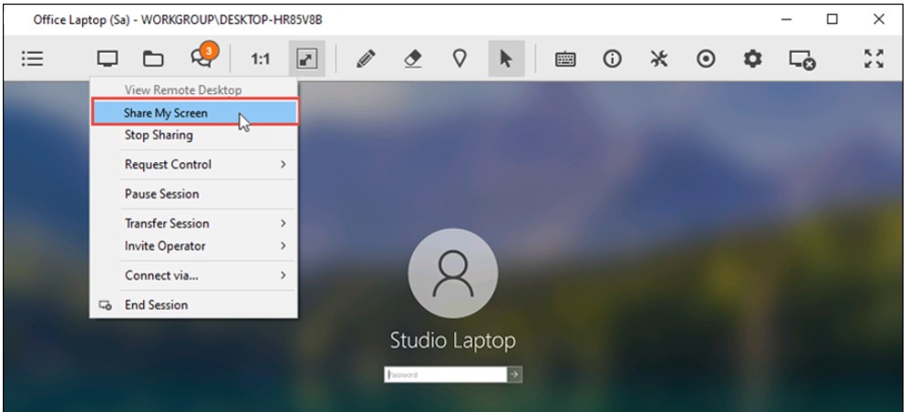Screen dimensions: 909x412
Task: Click the Studio Laptop user avatar
Action: [453, 273]
